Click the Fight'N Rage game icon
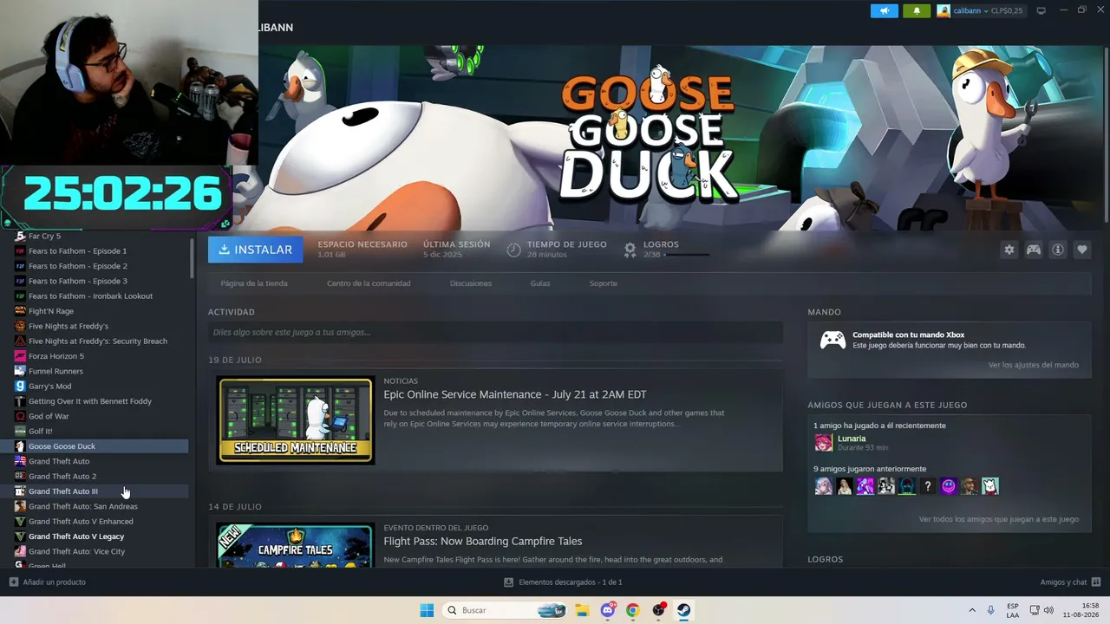Screen dimensions: 1110x624 20,311
